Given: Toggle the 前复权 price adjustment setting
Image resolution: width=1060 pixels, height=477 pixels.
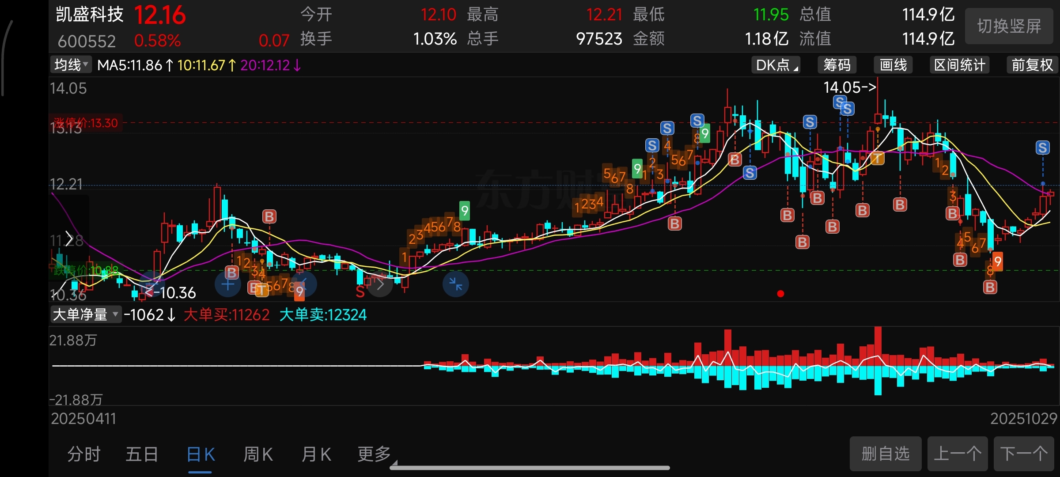Looking at the screenshot, I should (1032, 65).
